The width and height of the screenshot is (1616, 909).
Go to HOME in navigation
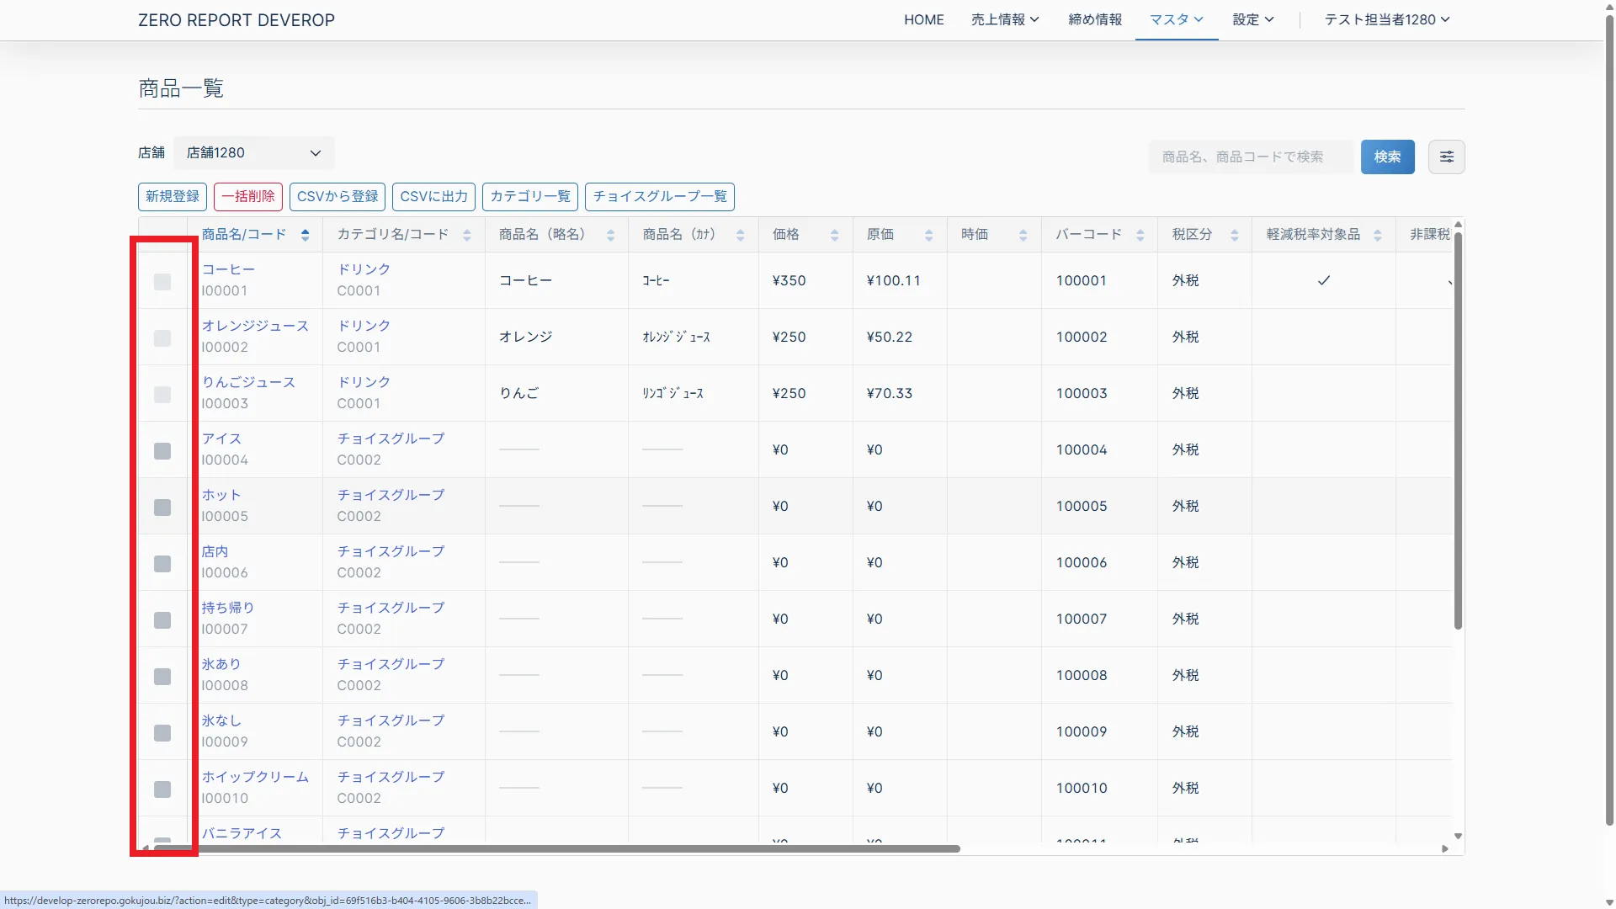point(923,19)
